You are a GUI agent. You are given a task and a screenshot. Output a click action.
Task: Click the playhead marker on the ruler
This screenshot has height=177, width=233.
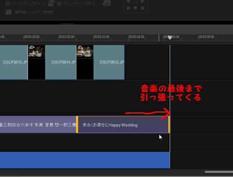(x=170, y=37)
